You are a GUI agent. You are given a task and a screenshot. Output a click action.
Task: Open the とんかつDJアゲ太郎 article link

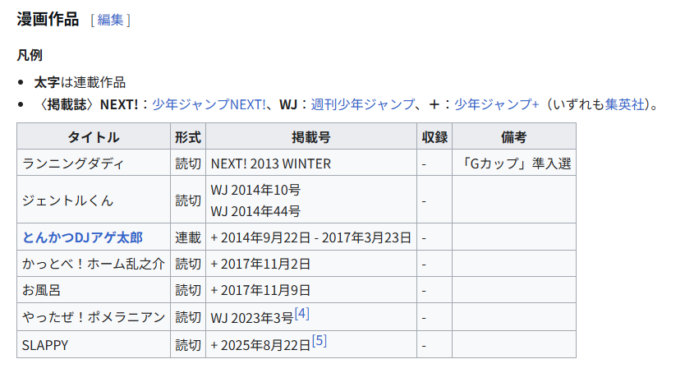(83, 237)
